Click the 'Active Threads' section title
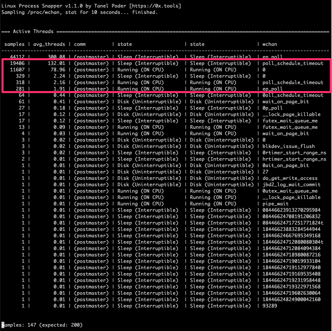The height and width of the screenshot is (331, 332). (33, 31)
